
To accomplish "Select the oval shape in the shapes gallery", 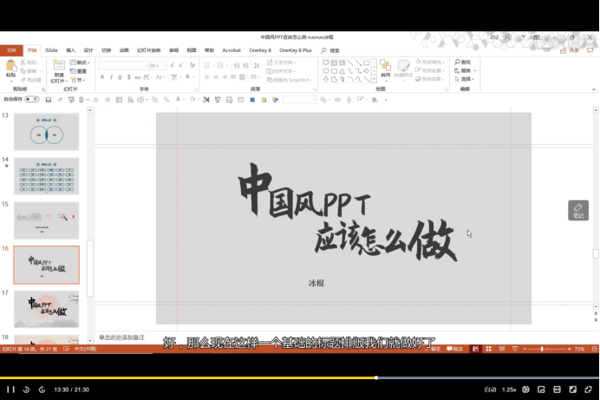I will (x=326, y=71).
